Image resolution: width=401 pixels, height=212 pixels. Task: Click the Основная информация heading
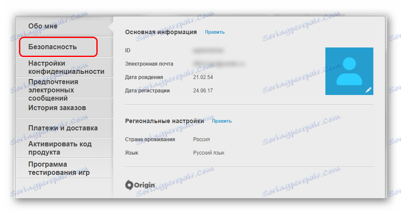coord(161,32)
